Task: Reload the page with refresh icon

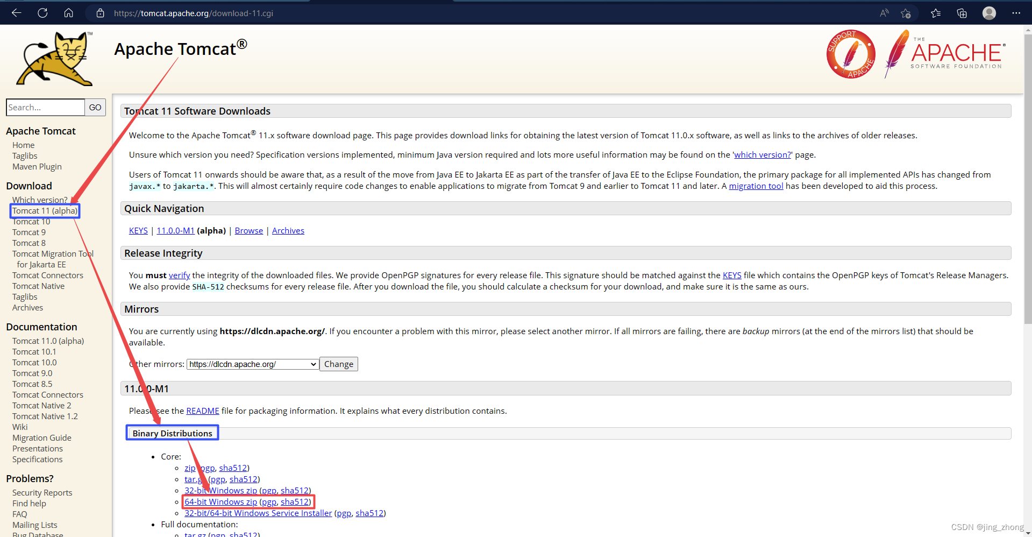Action: pyautogui.click(x=42, y=13)
